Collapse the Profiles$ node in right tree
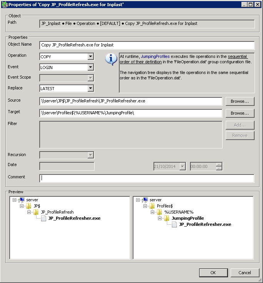Viewport: 263px width, 283px height. [x=145, y=206]
